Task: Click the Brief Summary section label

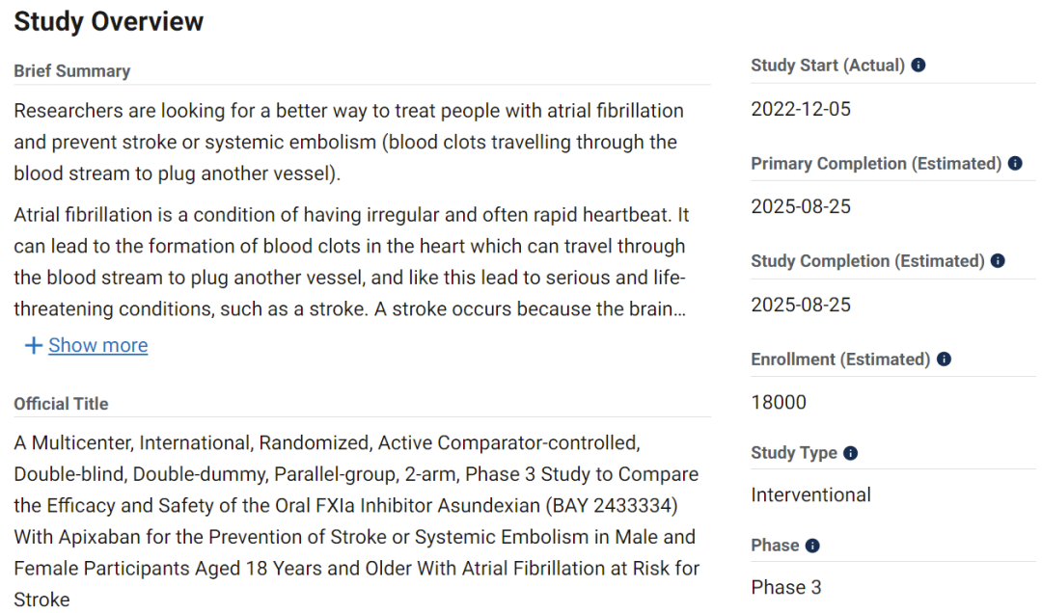Action: pyautogui.click(x=72, y=71)
